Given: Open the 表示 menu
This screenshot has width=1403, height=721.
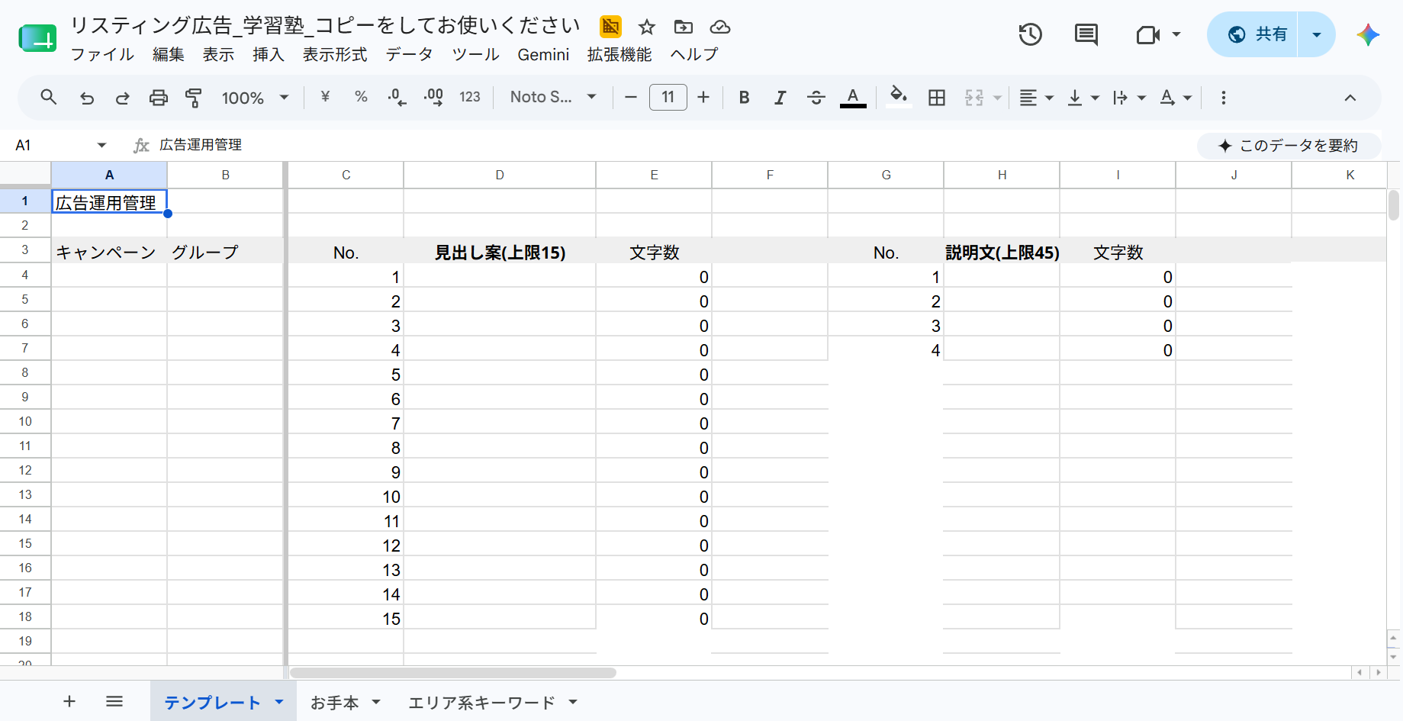Looking at the screenshot, I should pyautogui.click(x=218, y=54).
